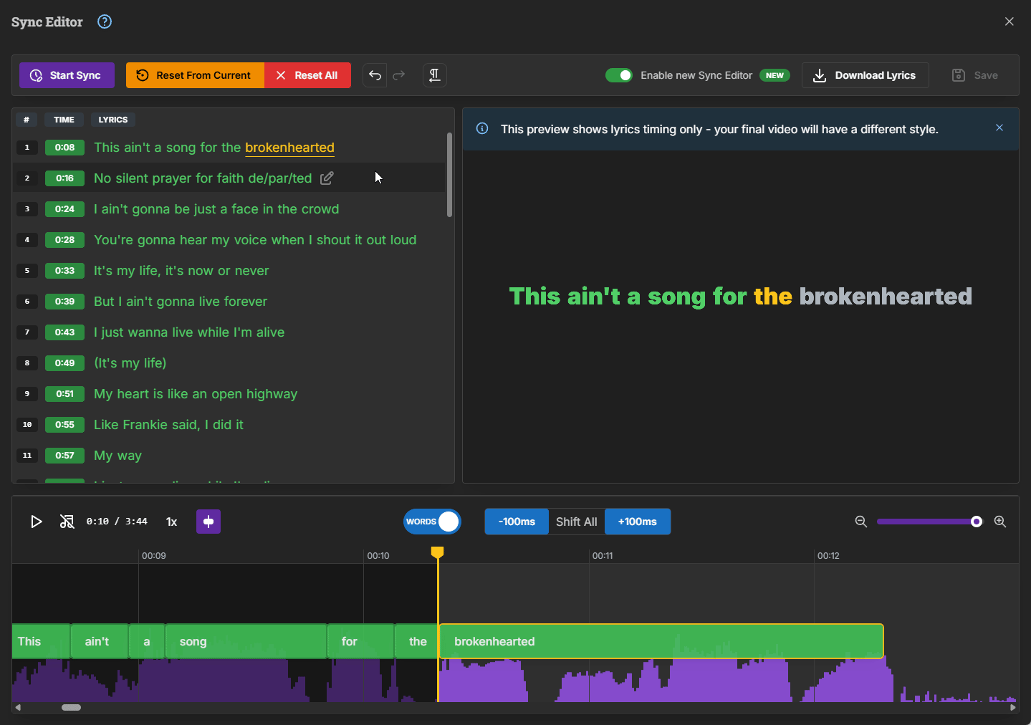The height and width of the screenshot is (725, 1031).
Task: Click the timeline horizontal scrollbar thumb
Action: pyautogui.click(x=71, y=707)
